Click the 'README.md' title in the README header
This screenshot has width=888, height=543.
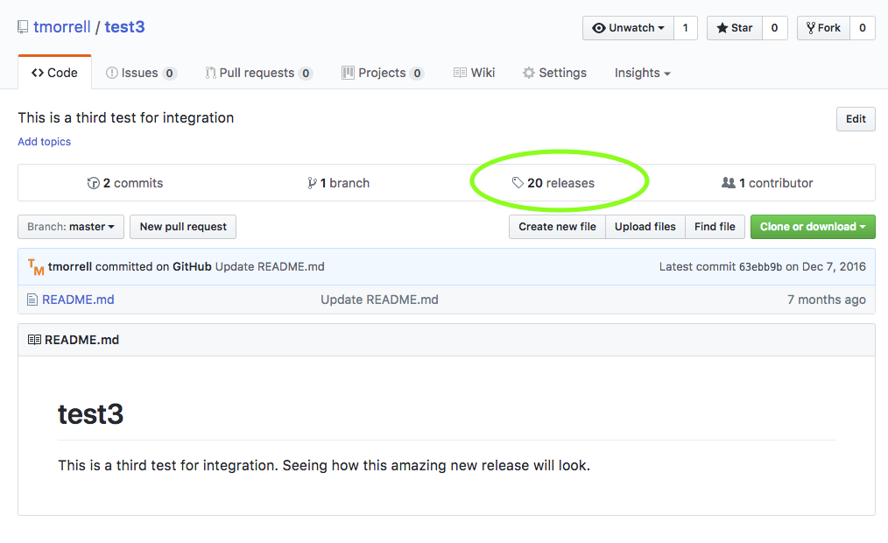(81, 340)
